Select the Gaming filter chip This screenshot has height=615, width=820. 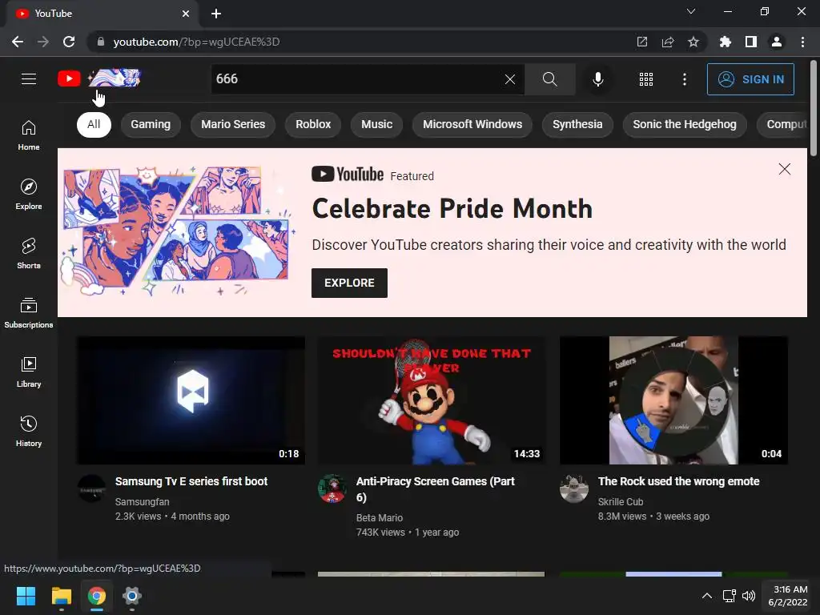151,124
